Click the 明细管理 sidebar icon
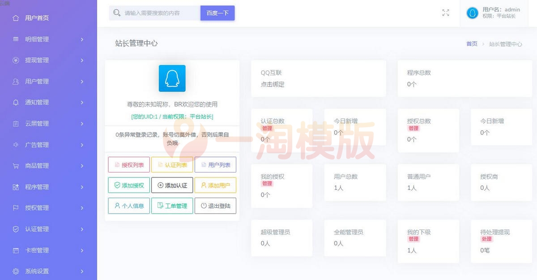537x280 pixels. [16, 39]
